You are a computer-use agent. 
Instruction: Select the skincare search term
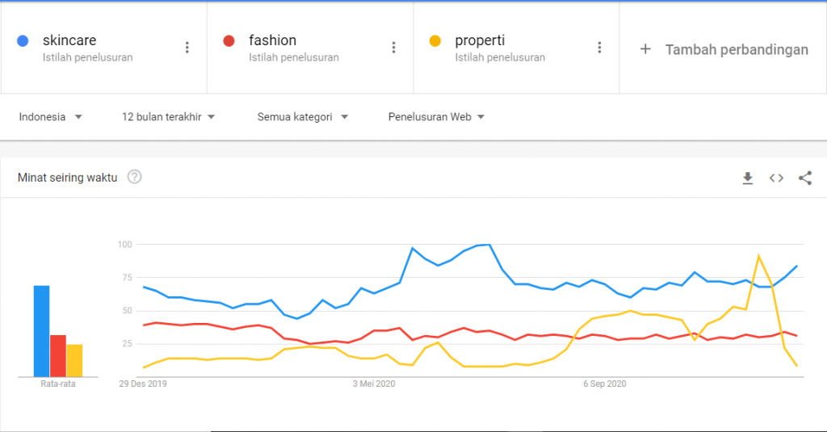point(69,40)
